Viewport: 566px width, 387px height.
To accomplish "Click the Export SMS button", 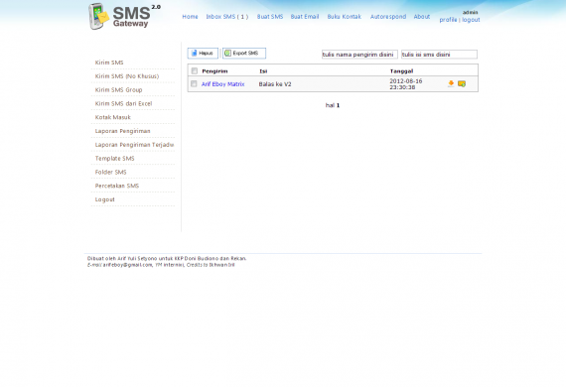I will (244, 53).
